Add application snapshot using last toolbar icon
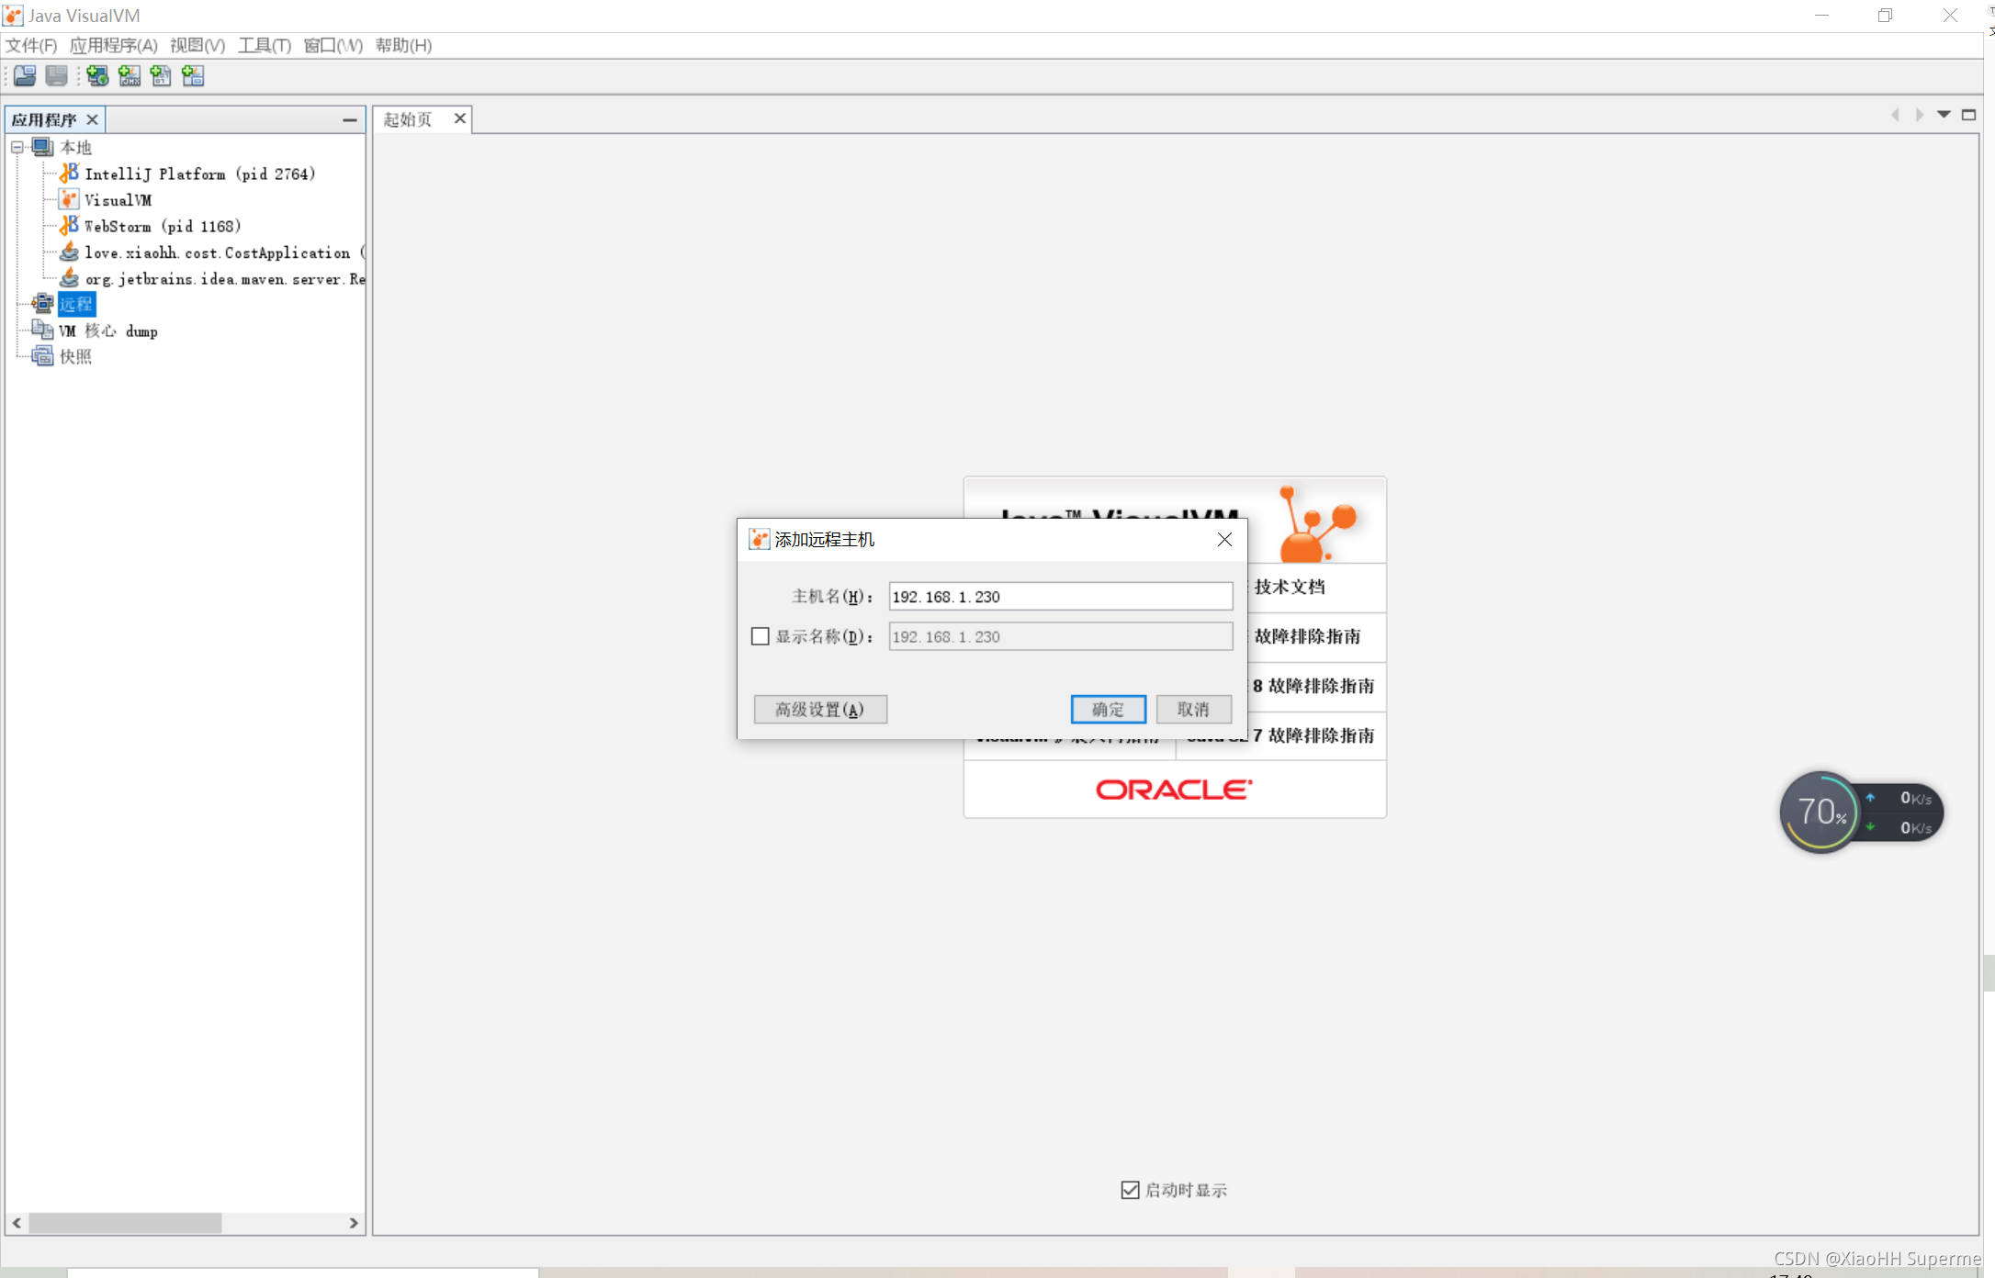This screenshot has width=1995, height=1278. click(193, 75)
